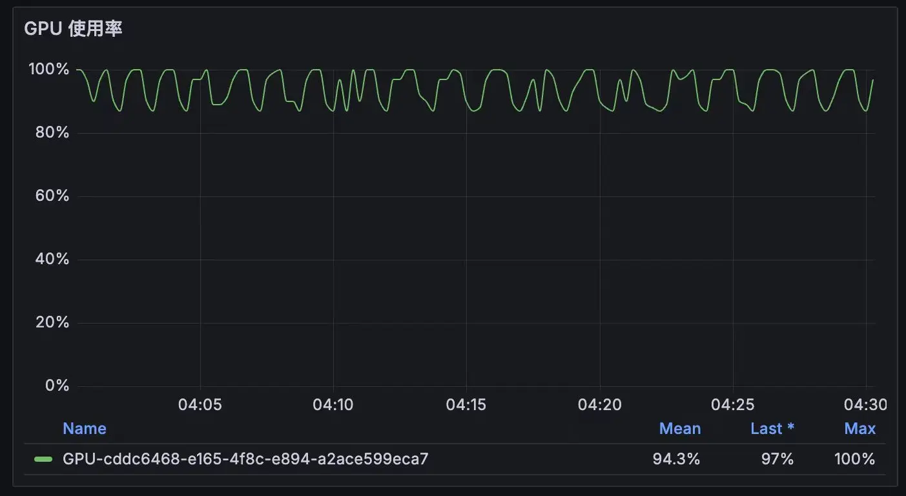Image resolution: width=906 pixels, height=496 pixels.
Task: Click the 60% y-axis label
Action: pos(52,196)
